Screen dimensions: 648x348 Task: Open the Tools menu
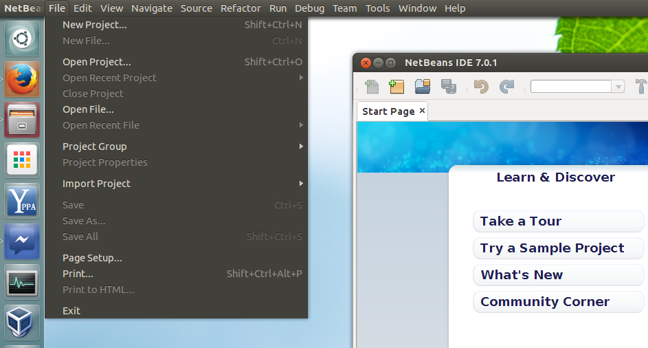tap(378, 8)
